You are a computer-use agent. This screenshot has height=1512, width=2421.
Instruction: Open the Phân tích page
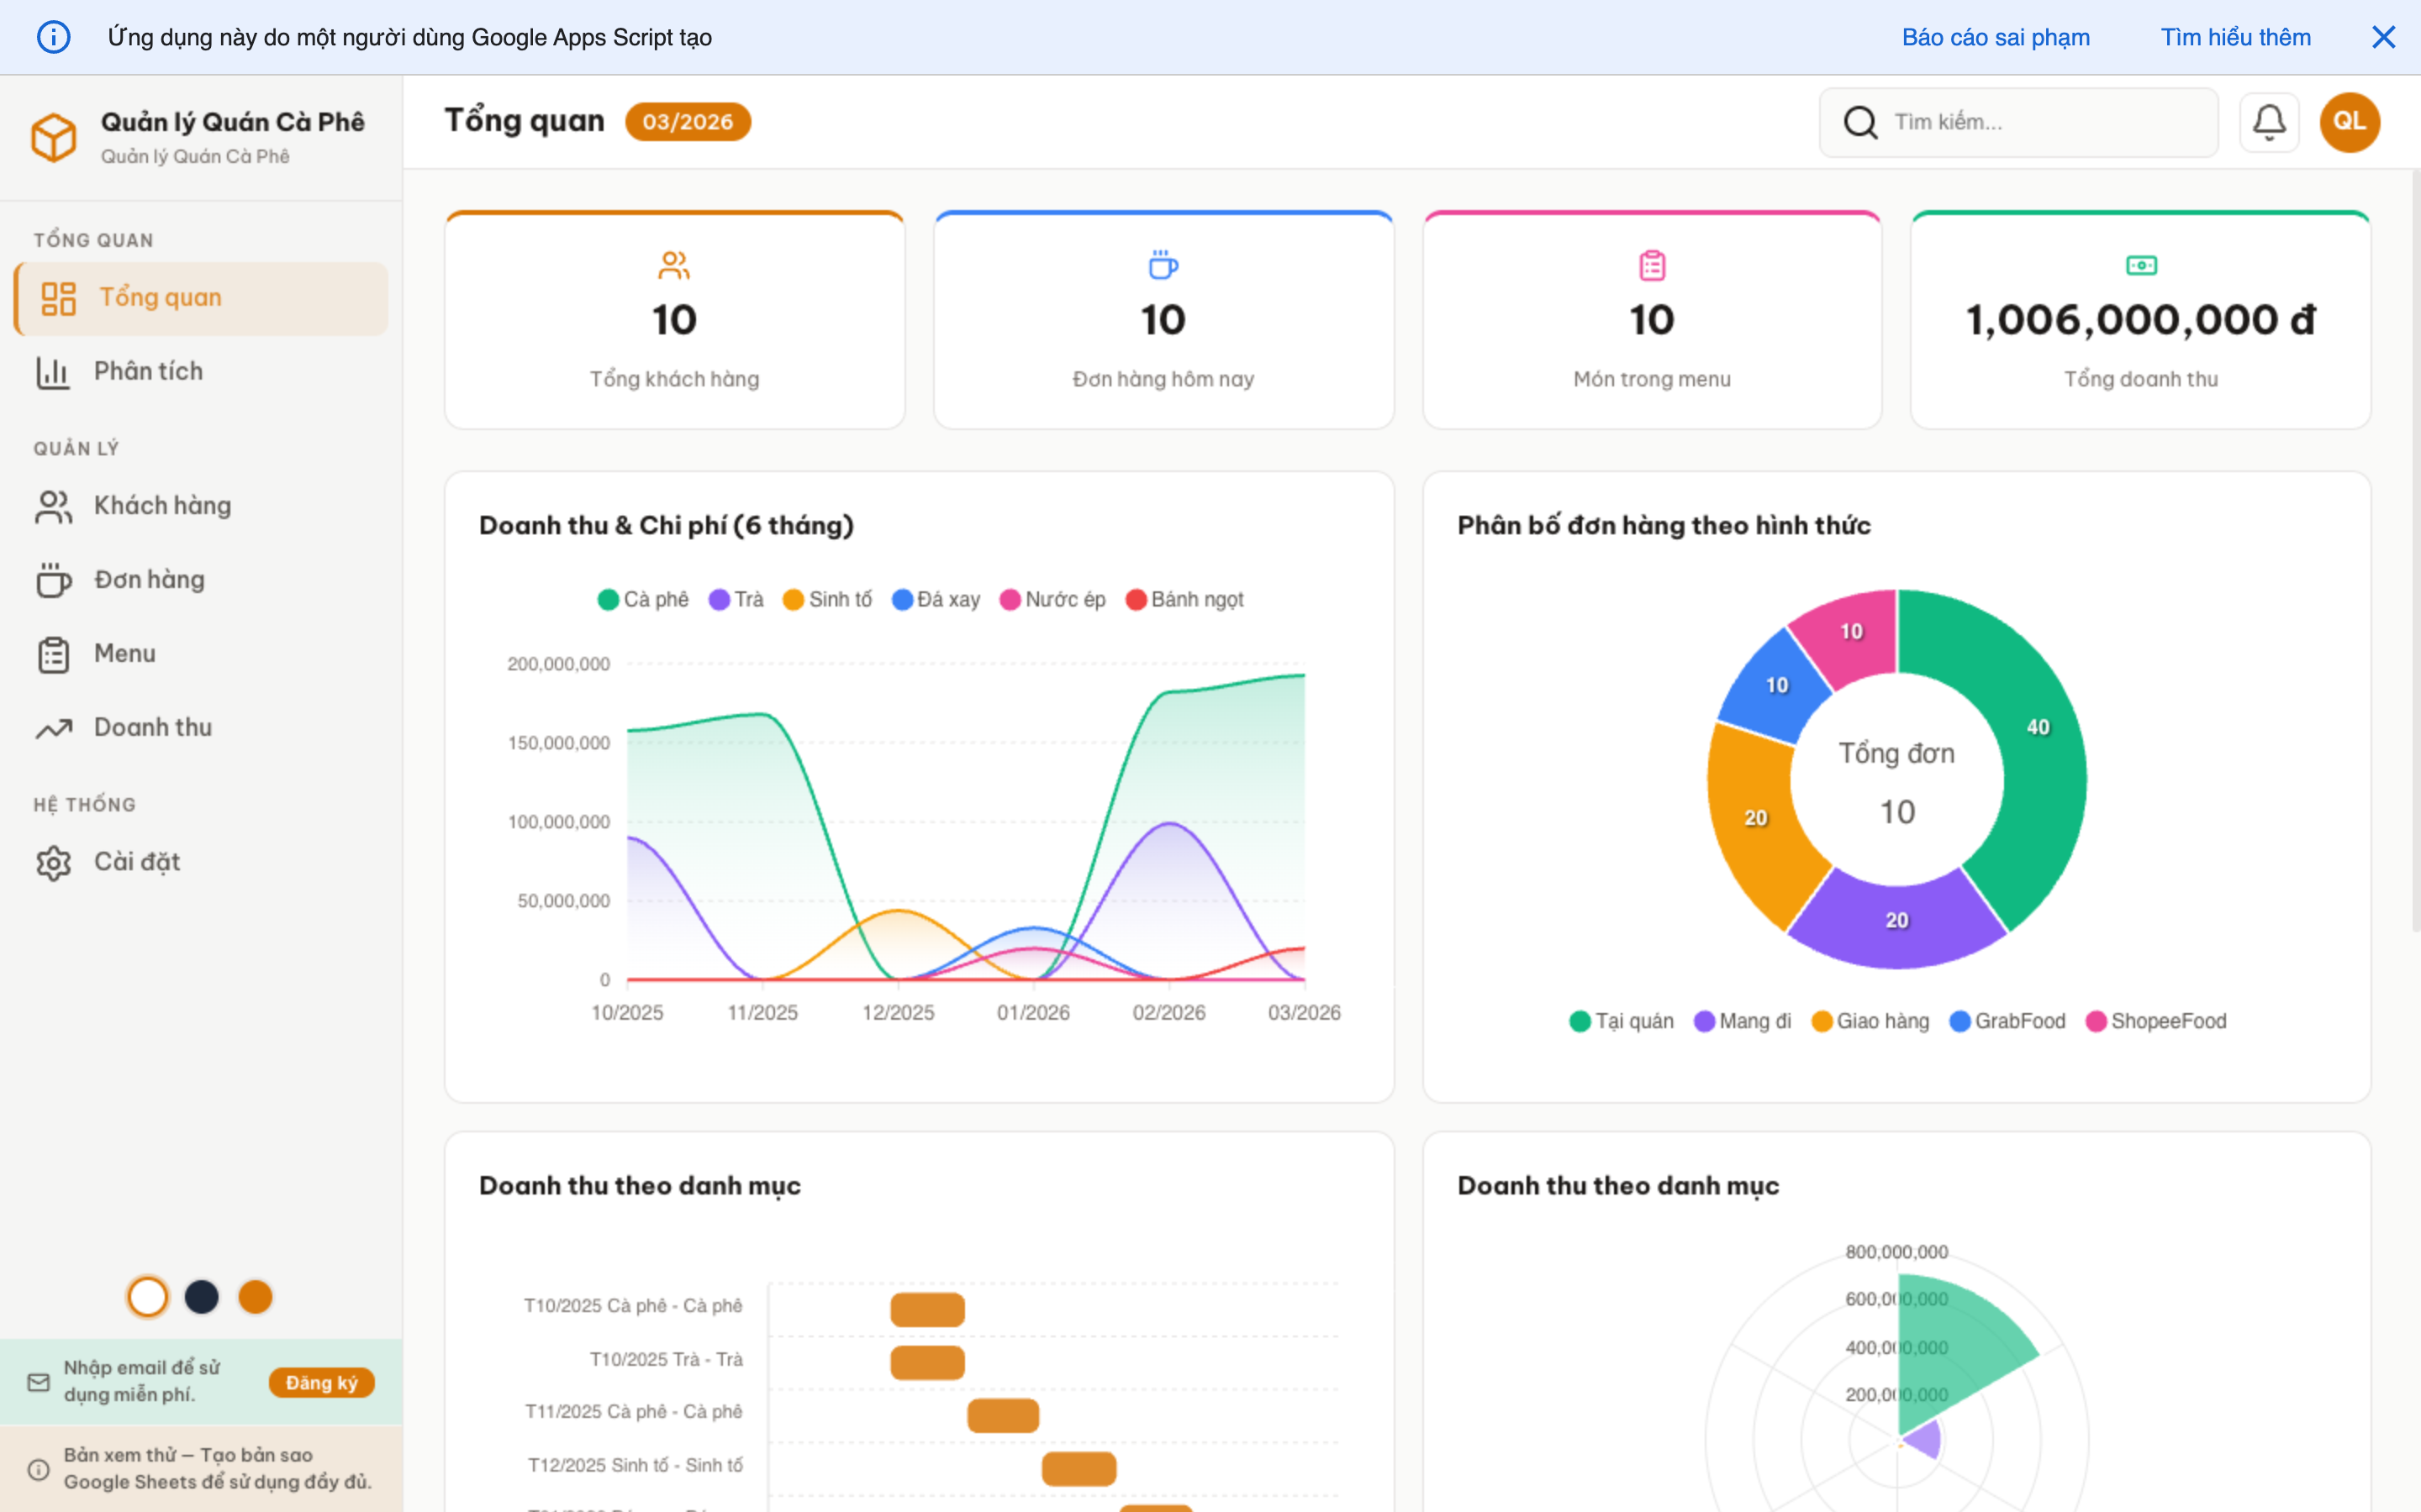pos(148,371)
